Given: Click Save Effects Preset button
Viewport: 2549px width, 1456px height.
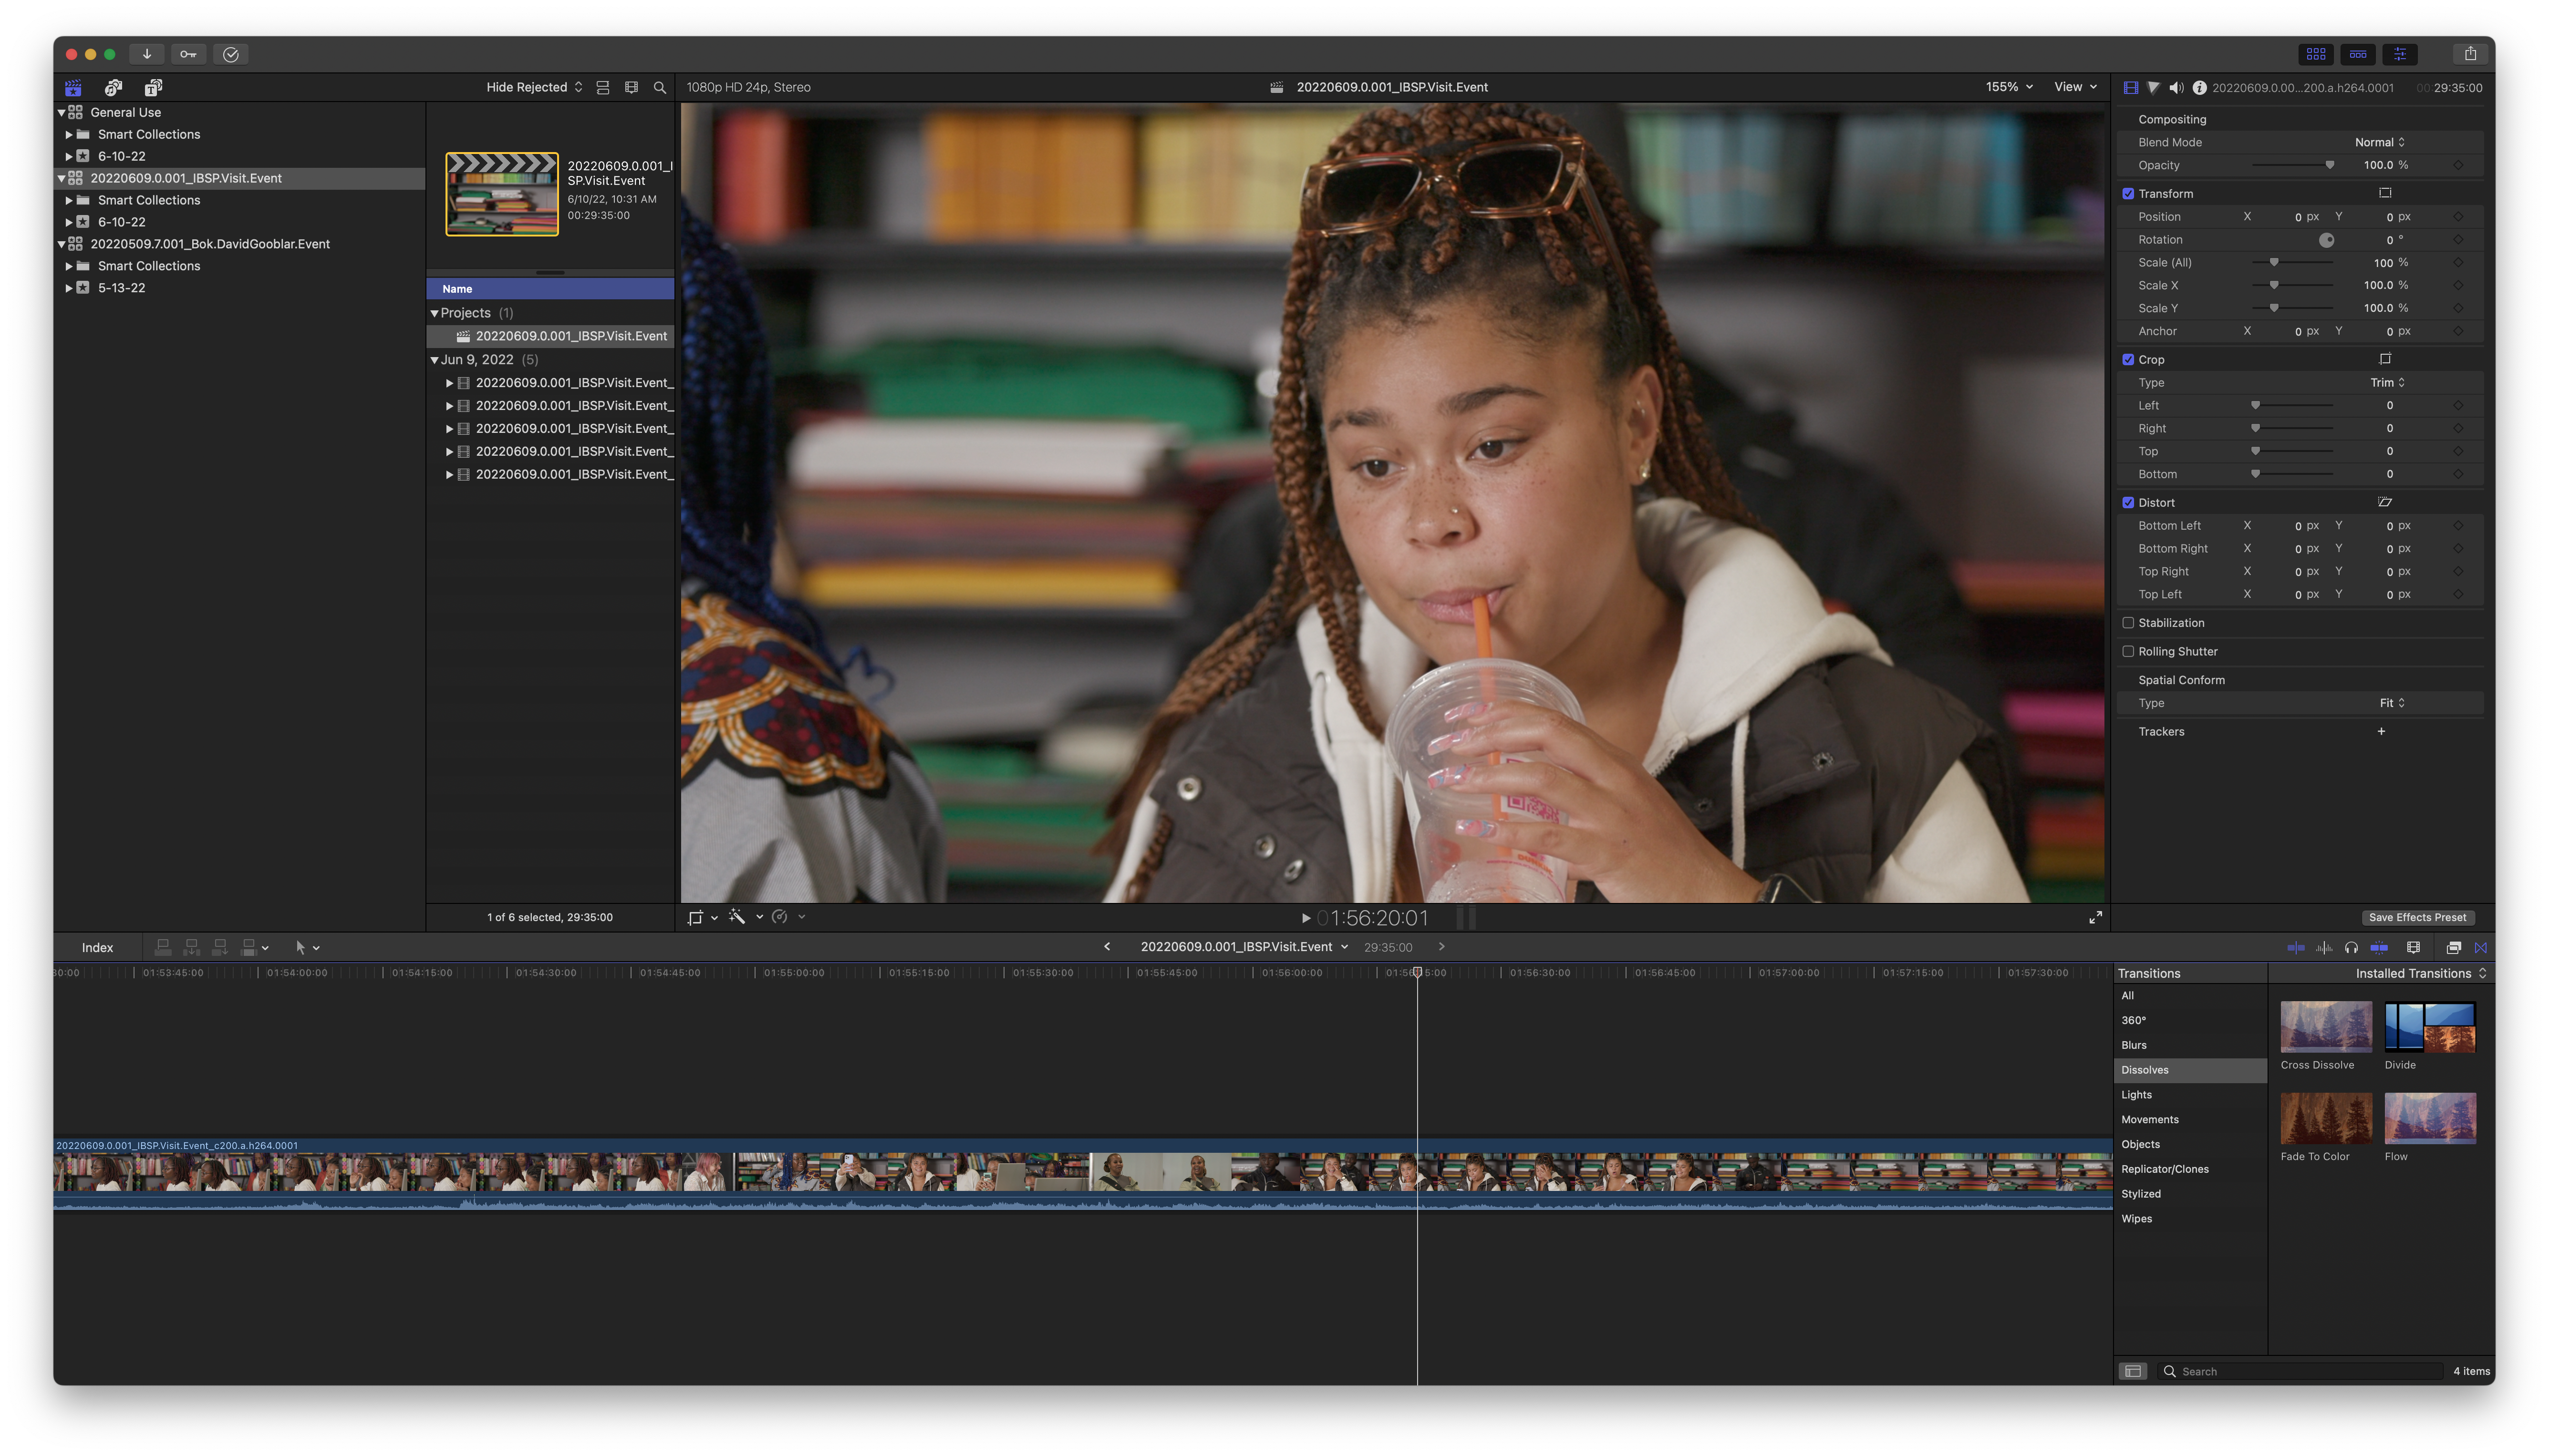Looking at the screenshot, I should click(2417, 918).
